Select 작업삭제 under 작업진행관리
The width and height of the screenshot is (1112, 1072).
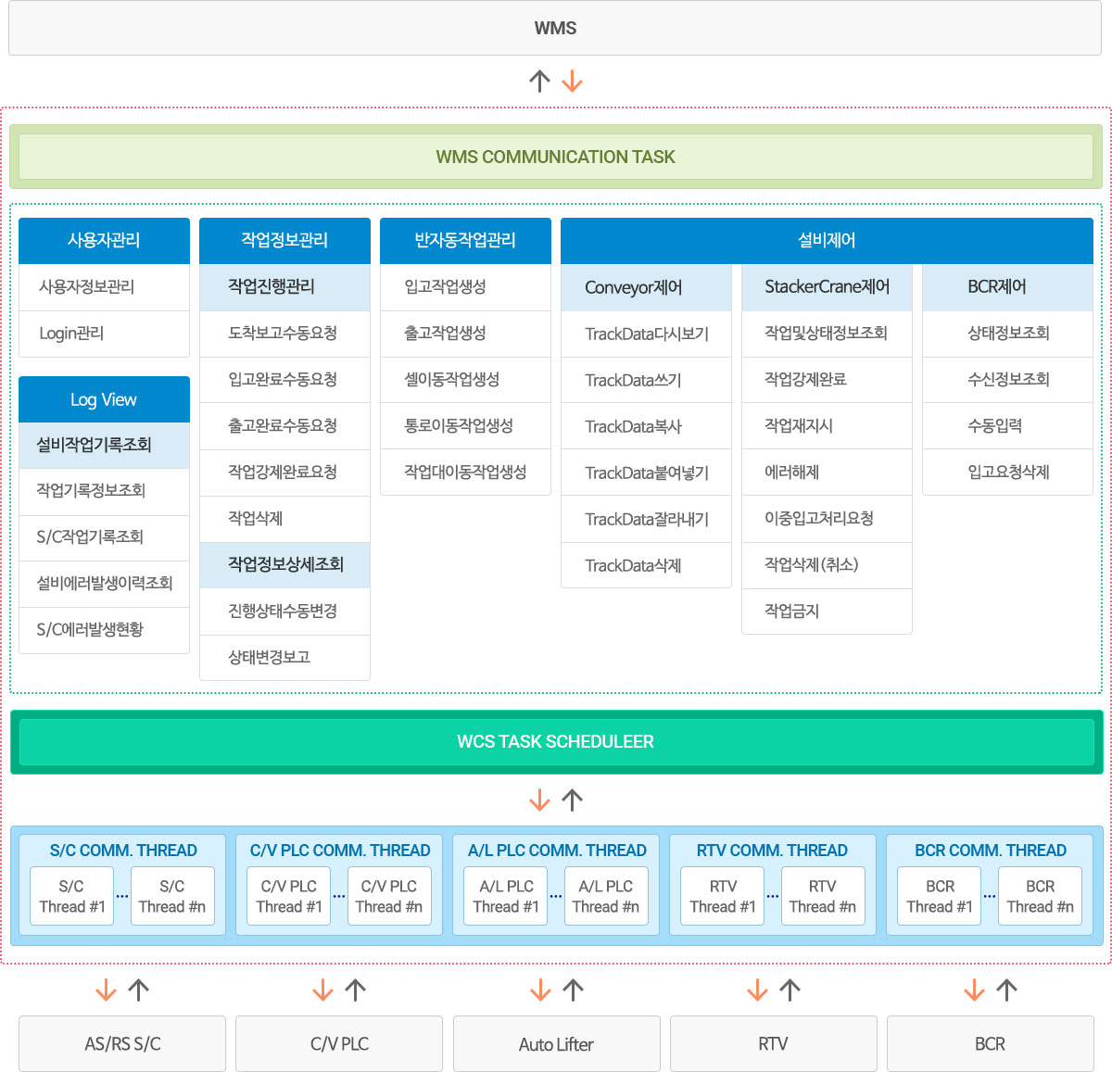pos(284,519)
